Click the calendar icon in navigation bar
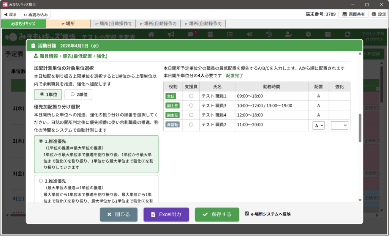 click(x=210, y=35)
